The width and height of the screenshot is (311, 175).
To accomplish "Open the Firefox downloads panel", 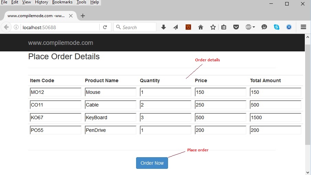I will (x=164, y=27).
